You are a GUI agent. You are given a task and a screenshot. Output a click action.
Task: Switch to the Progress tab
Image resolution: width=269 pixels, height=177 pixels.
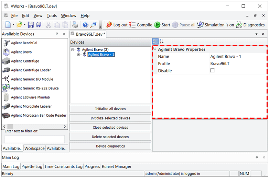click(92, 166)
